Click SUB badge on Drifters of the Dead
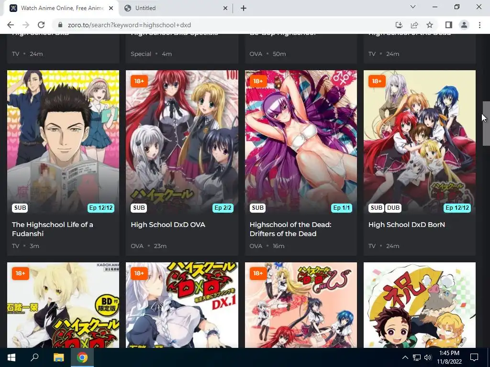This screenshot has height=367, width=490. [257, 208]
